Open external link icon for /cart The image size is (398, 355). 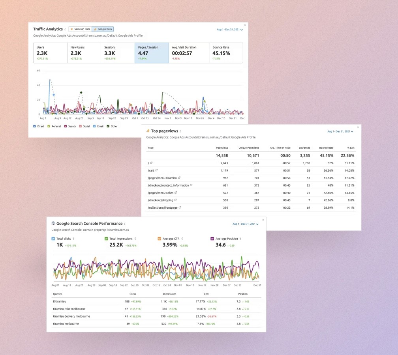click(x=156, y=170)
